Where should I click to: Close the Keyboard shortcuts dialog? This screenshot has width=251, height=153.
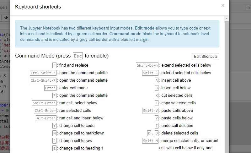pos(223,5)
